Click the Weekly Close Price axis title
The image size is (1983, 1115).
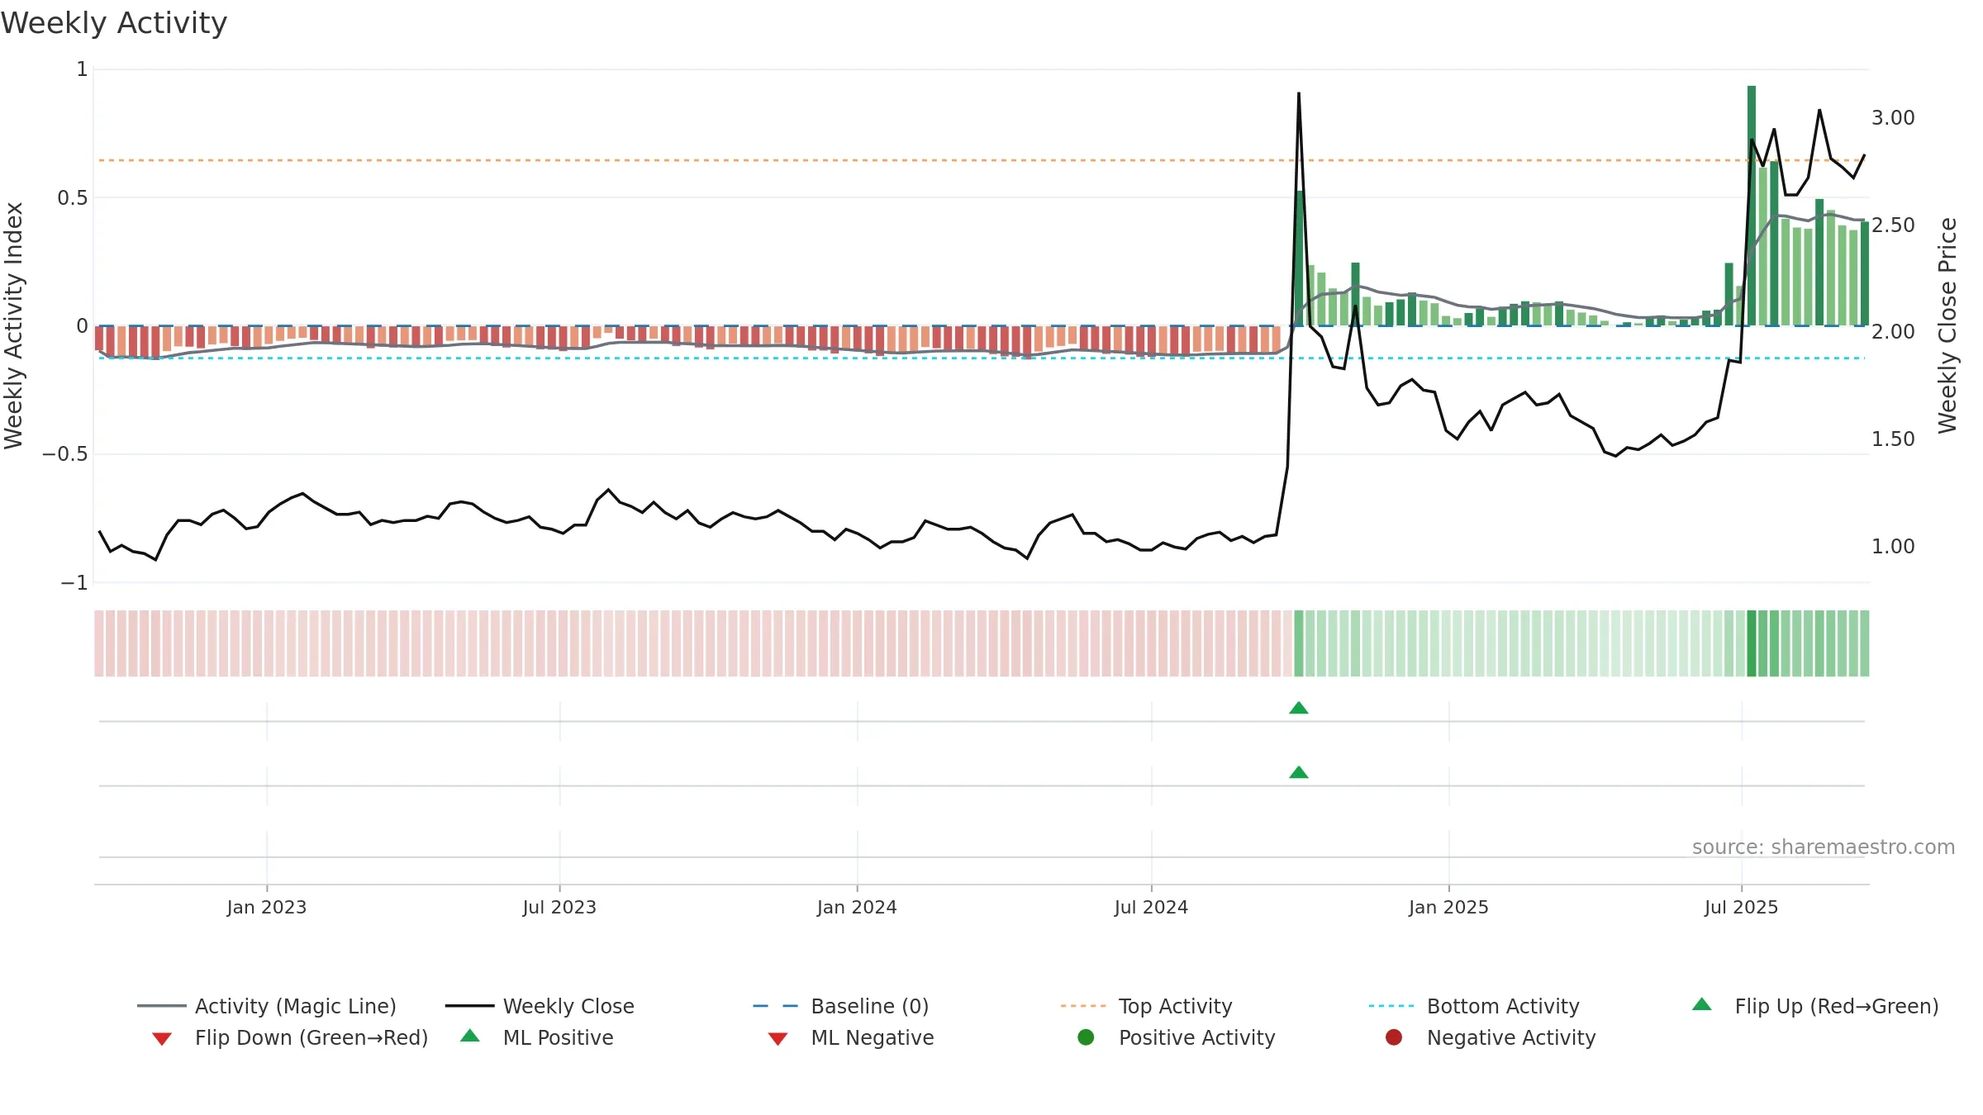pyautogui.click(x=1947, y=325)
